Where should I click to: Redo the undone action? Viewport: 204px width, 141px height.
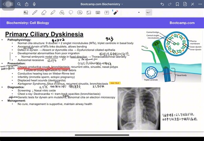tap(170, 4)
